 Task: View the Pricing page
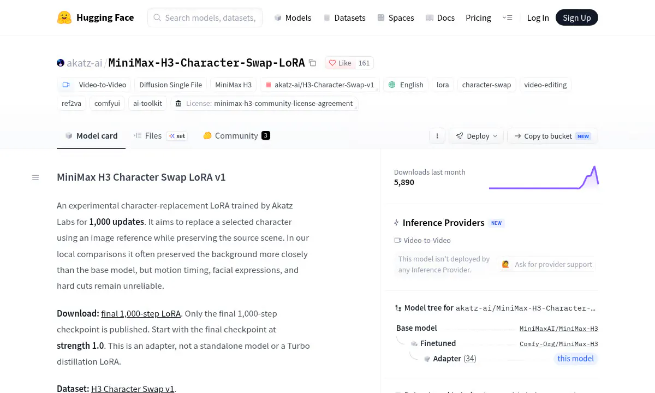click(x=478, y=17)
